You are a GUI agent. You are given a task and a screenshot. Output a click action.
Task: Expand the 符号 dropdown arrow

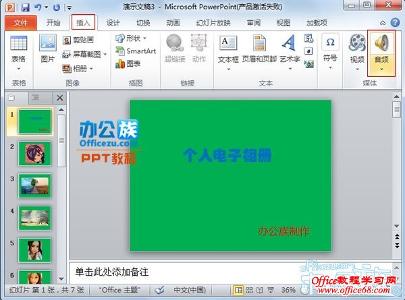pyautogui.click(x=330, y=68)
